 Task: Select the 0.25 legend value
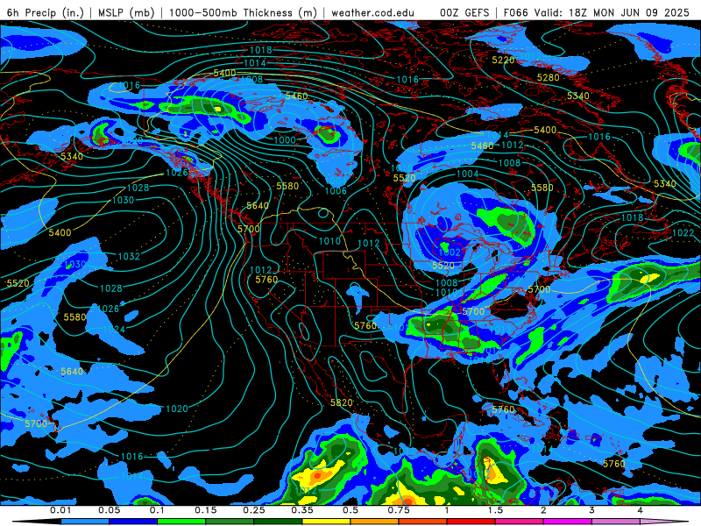coord(254,510)
